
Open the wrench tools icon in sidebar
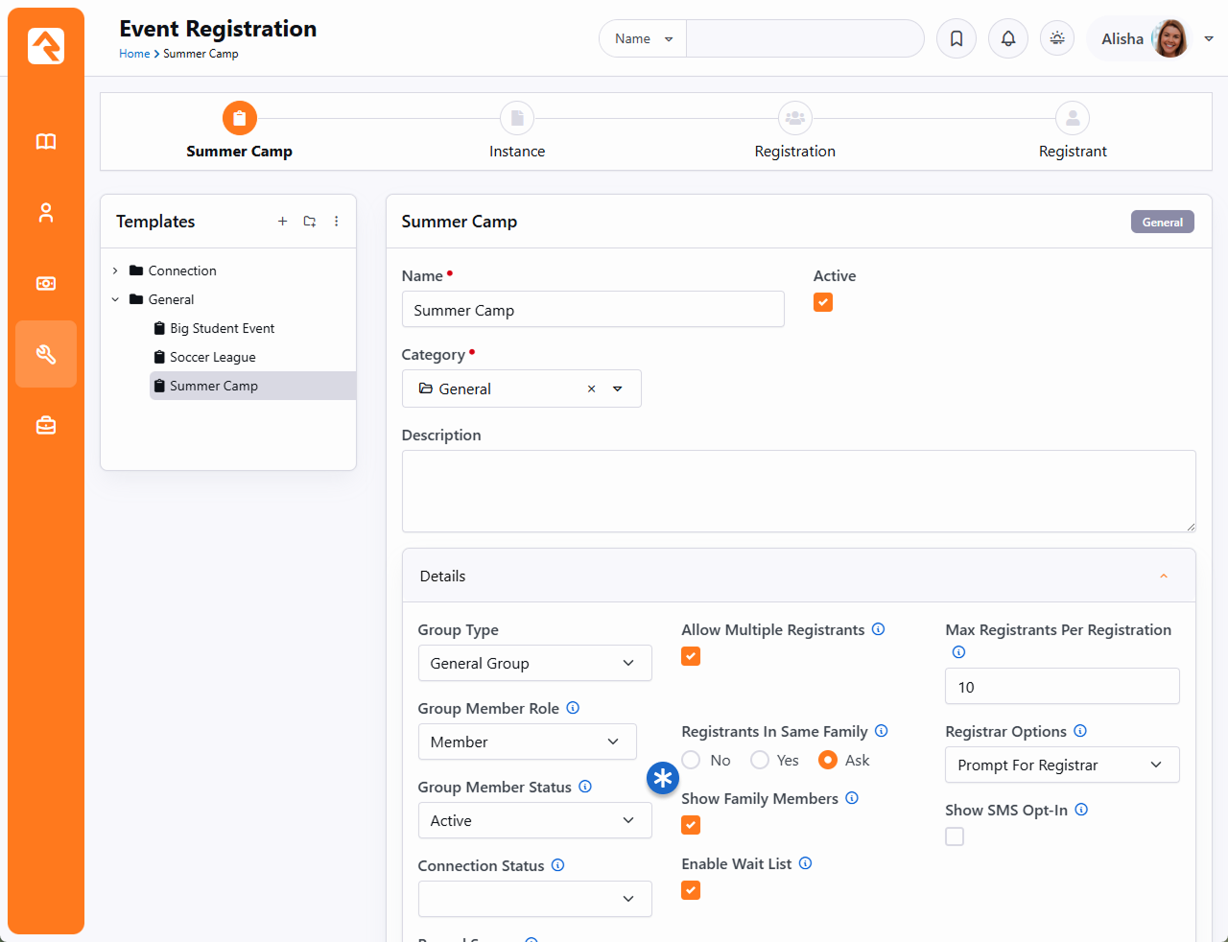(46, 354)
